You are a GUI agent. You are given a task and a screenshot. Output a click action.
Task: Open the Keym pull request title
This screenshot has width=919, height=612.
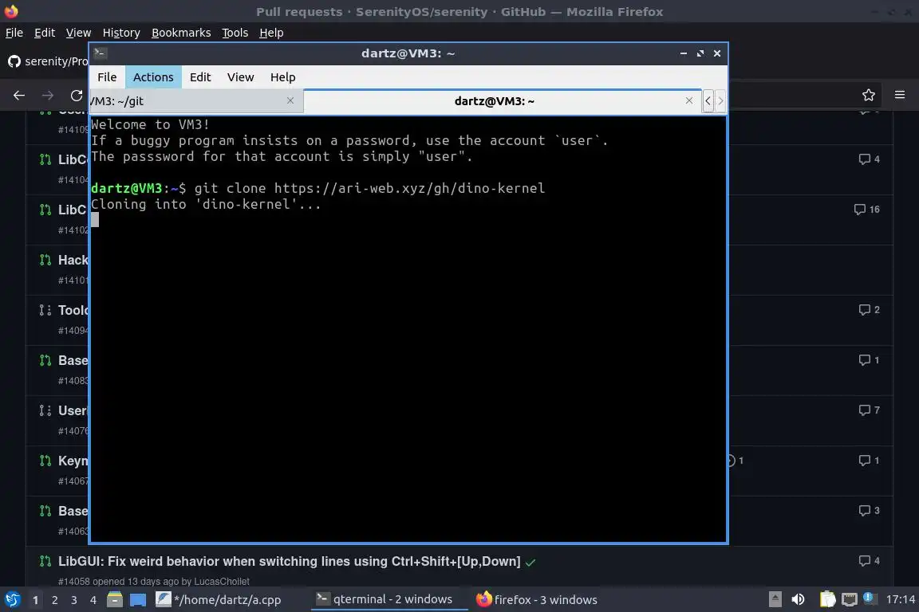73,461
